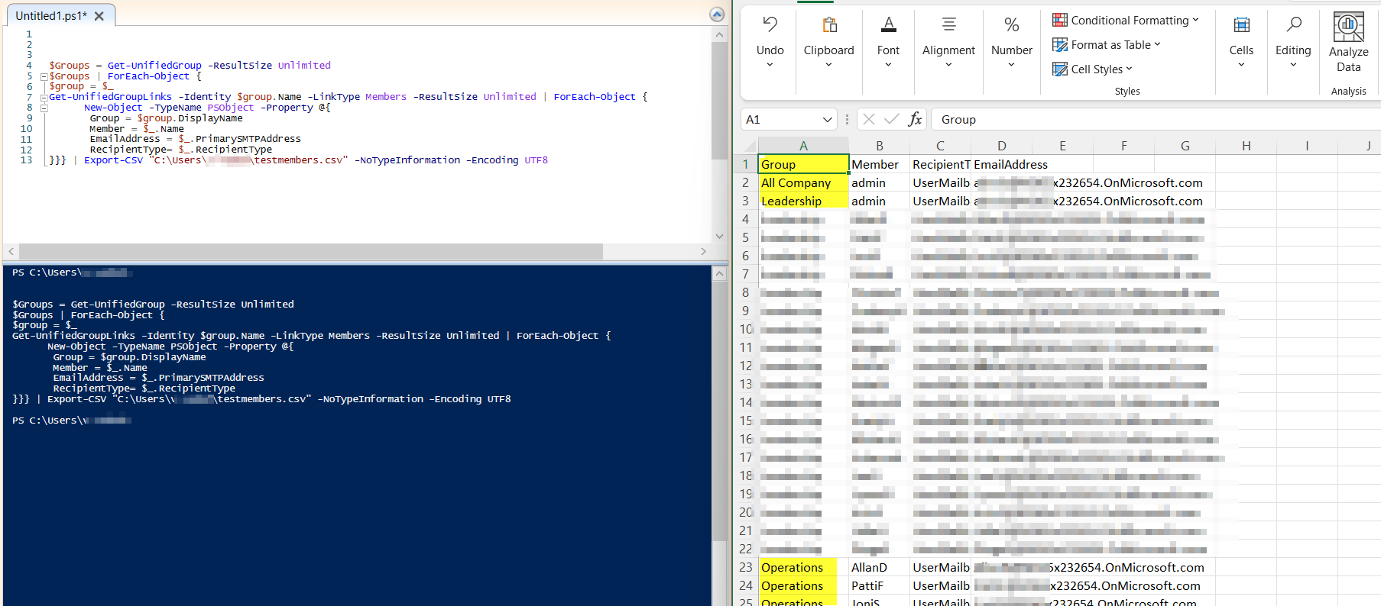The image size is (1381, 606).
Task: Open the Name Box dropdown arrow
Action: point(827,119)
